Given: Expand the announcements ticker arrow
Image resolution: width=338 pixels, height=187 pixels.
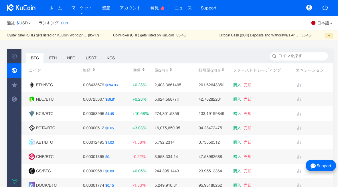Looking at the screenshot, I should tap(329, 35).
